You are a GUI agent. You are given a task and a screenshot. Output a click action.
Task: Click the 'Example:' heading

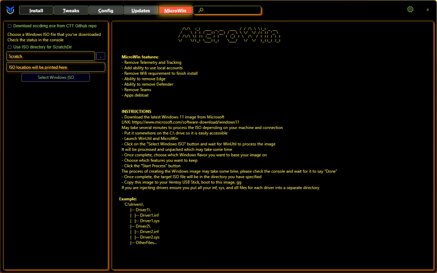pos(128,199)
